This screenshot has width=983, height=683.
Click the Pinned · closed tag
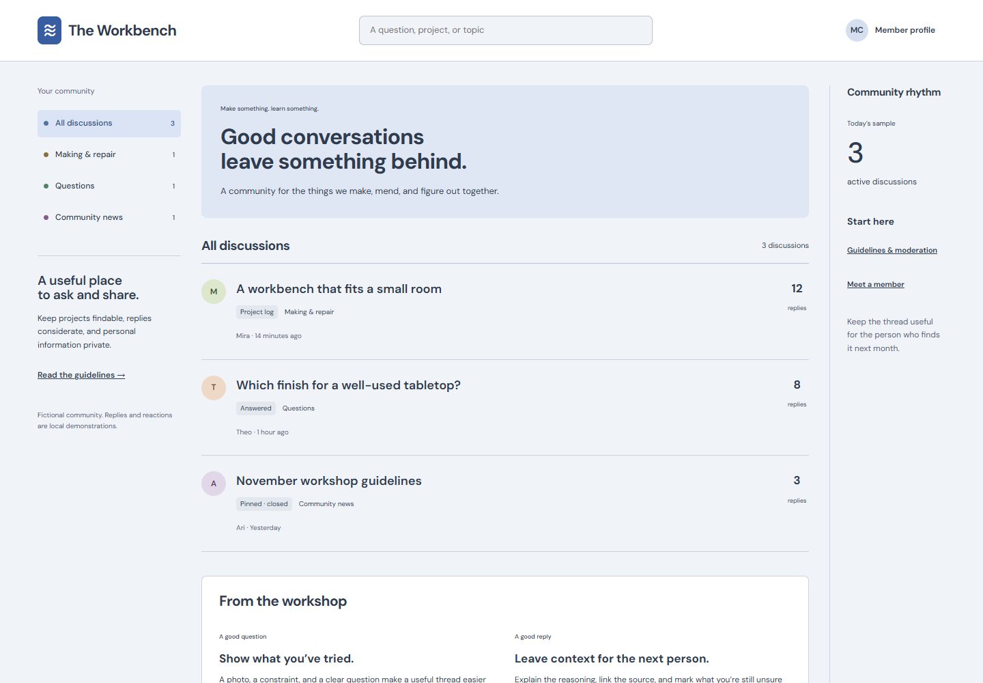click(x=264, y=504)
